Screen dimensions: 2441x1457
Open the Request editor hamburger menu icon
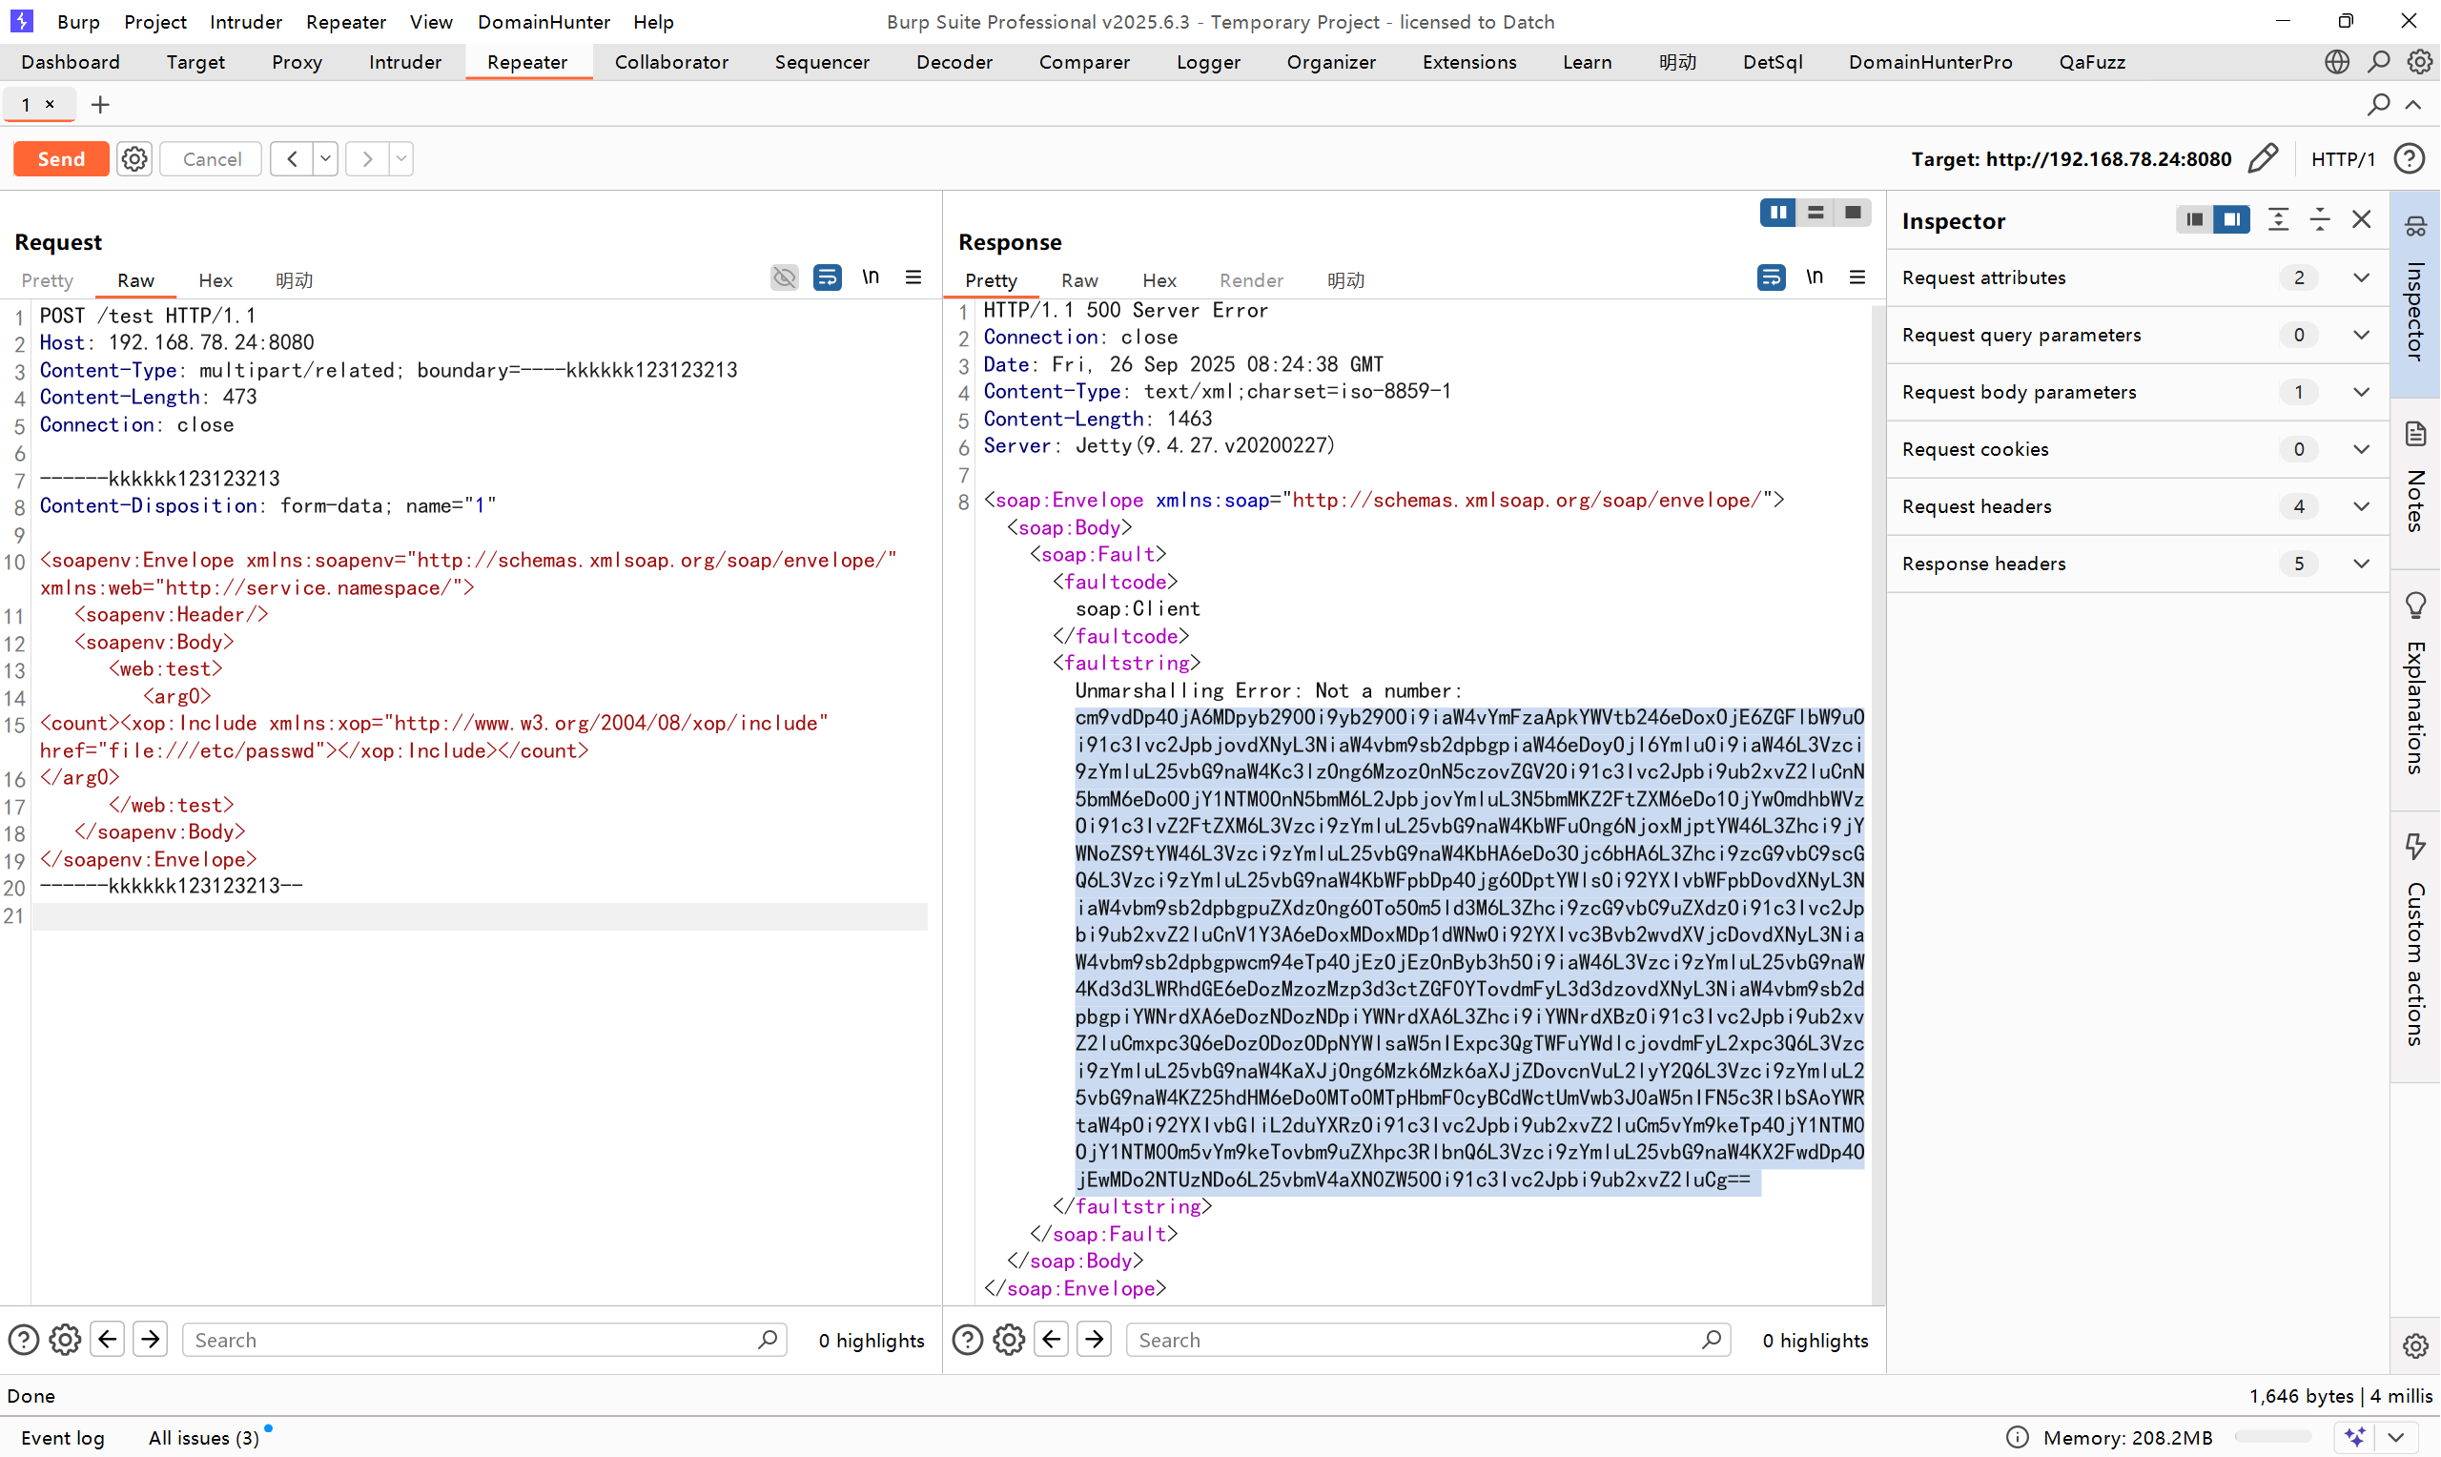[x=913, y=277]
